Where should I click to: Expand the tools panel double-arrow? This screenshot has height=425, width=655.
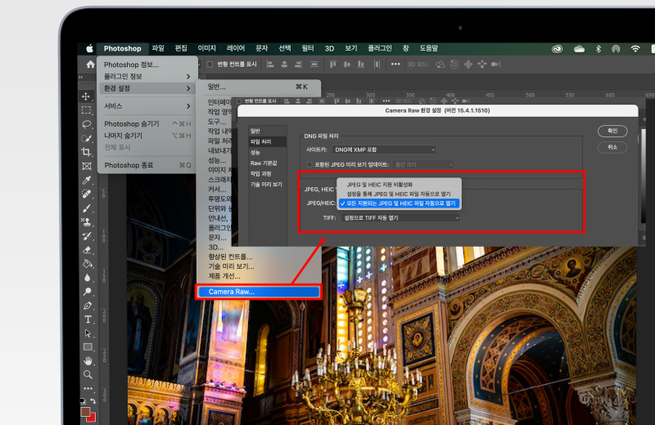(x=80, y=77)
